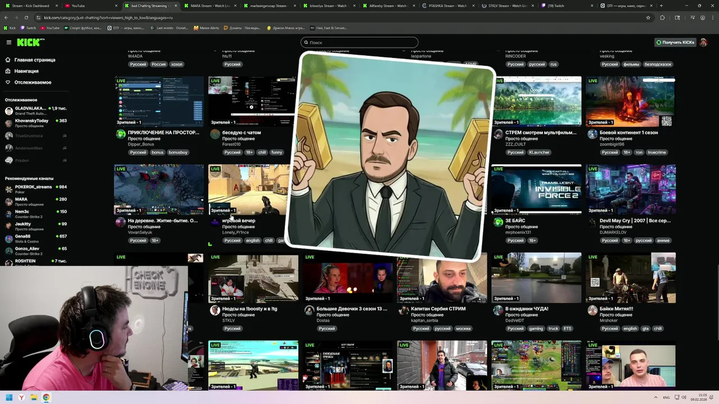Open recommended channel POKEROK_streams
Image resolution: width=719 pixels, height=404 pixels.
coord(36,189)
